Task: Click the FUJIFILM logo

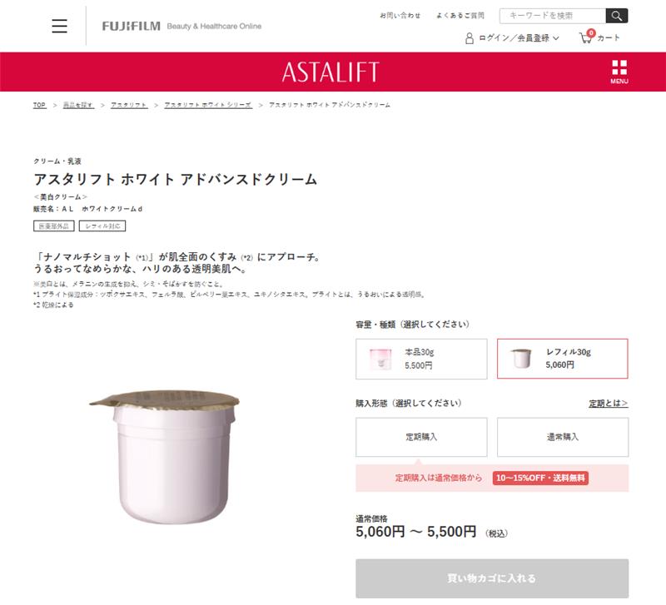Action: pyautogui.click(x=132, y=27)
